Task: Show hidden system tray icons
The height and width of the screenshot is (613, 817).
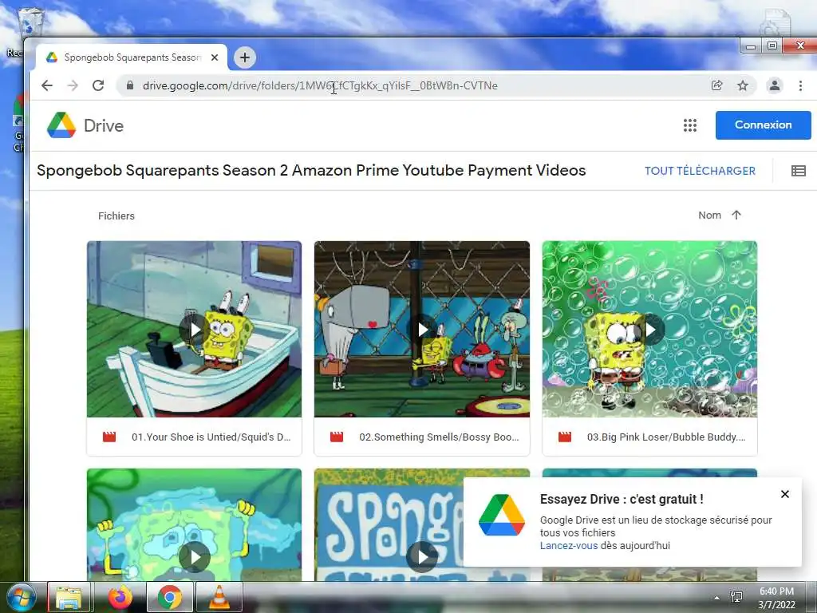Action: tap(716, 598)
